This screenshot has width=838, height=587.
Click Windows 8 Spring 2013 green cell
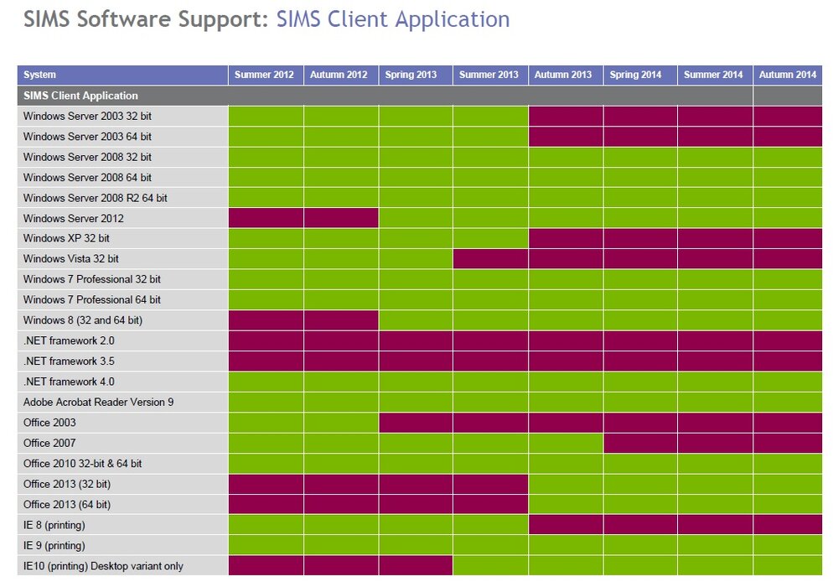pyautogui.click(x=416, y=320)
